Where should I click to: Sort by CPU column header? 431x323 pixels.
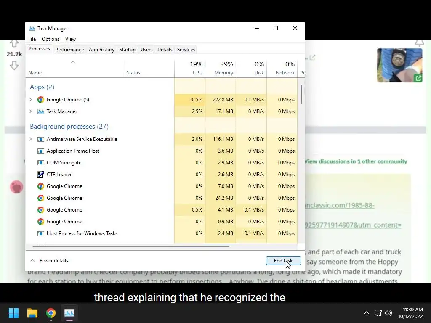click(x=190, y=68)
